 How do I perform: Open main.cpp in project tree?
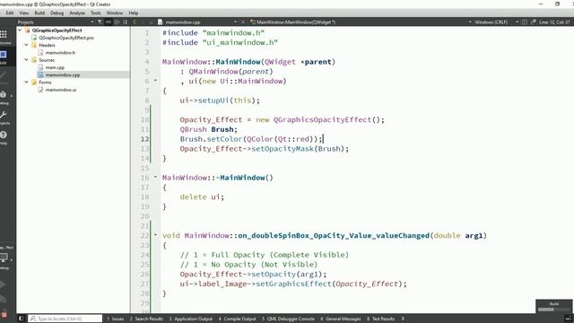coord(55,67)
